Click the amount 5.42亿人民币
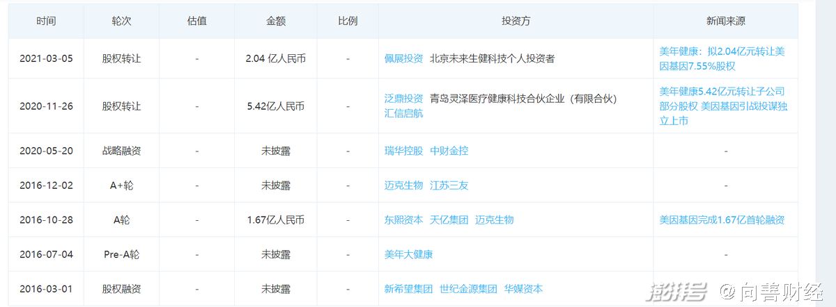This screenshot has height=307, width=836. [x=276, y=106]
